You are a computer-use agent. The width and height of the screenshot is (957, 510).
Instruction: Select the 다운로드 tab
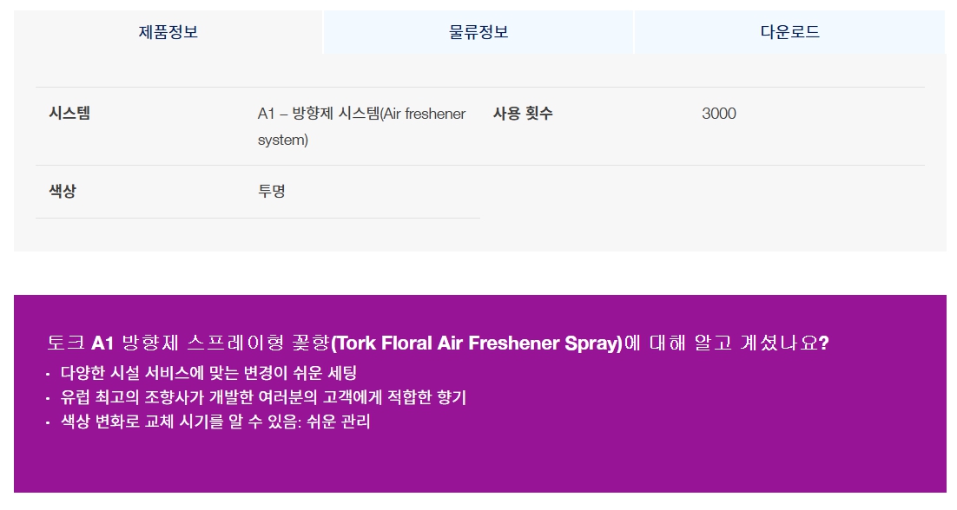point(789,32)
